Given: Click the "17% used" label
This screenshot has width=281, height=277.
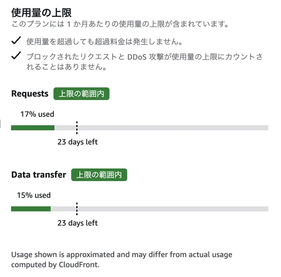Looking at the screenshot, I should 37,114.
